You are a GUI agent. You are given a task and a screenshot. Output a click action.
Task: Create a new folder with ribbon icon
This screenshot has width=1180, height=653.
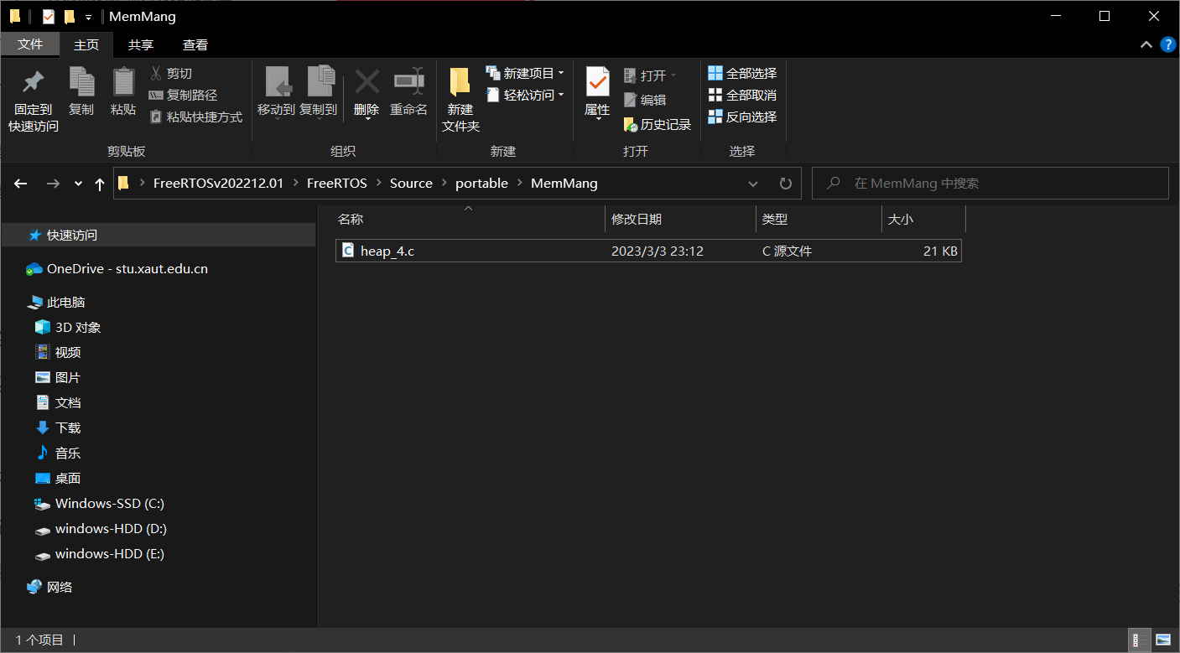coord(460,82)
